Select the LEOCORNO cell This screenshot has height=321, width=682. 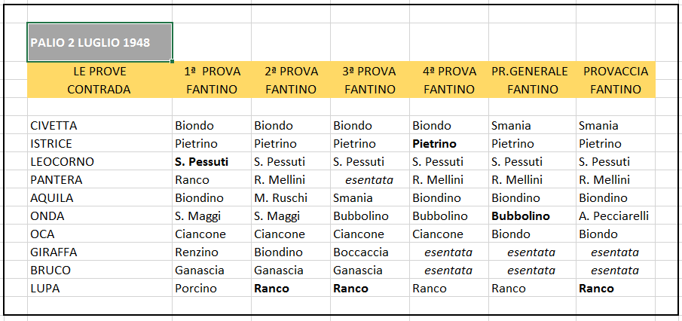point(63,162)
